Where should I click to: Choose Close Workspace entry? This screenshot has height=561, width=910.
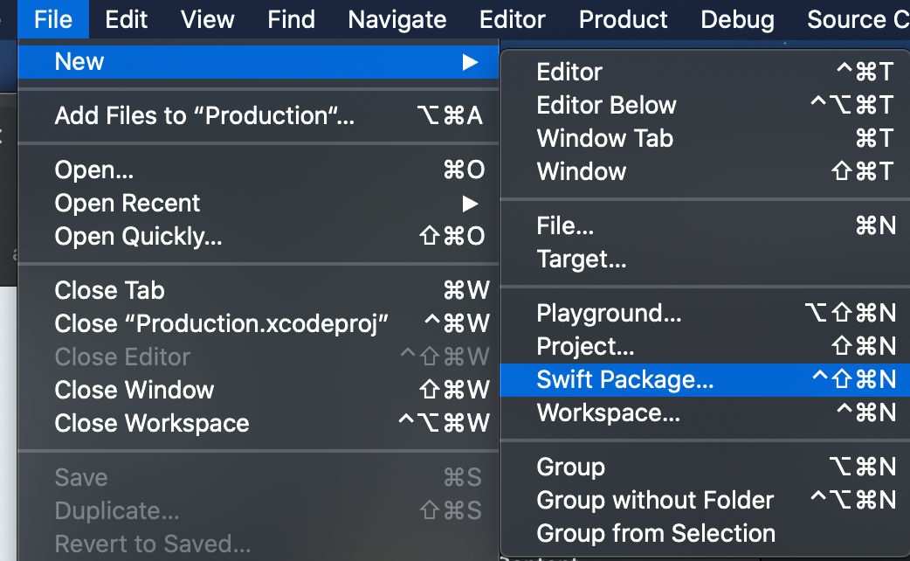(x=259, y=423)
